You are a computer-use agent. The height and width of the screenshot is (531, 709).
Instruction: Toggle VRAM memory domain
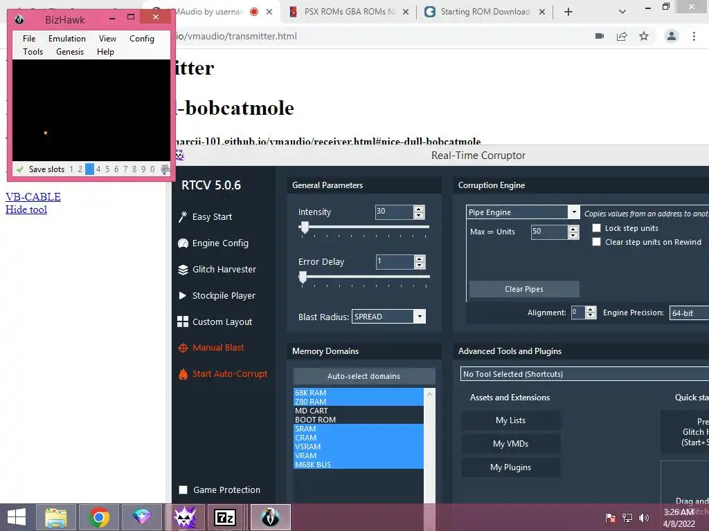359,456
